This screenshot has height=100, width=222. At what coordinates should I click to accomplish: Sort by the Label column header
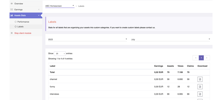tap(52, 66)
